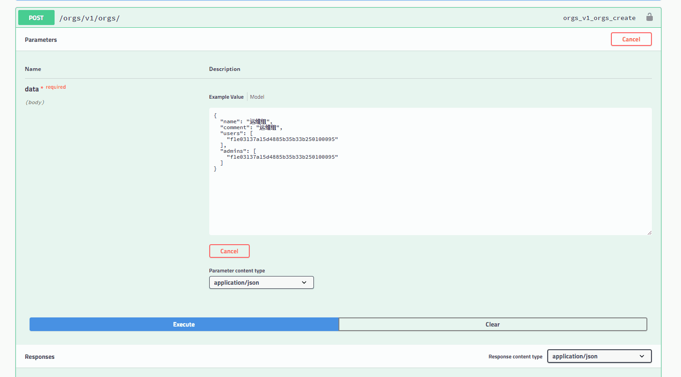Click the textarea resize handle at bottom-right

649,232
